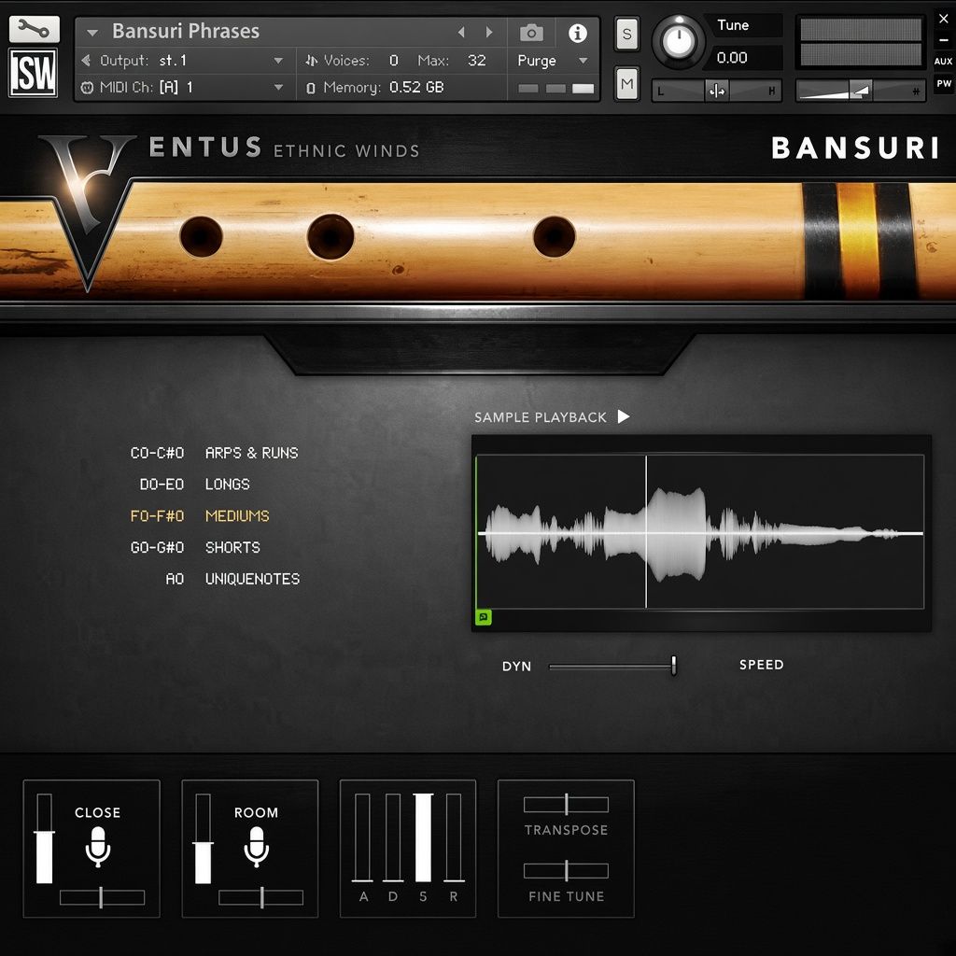Screen dimensions: 956x956
Task: Adjust the DYN slider
Action: coord(612,666)
